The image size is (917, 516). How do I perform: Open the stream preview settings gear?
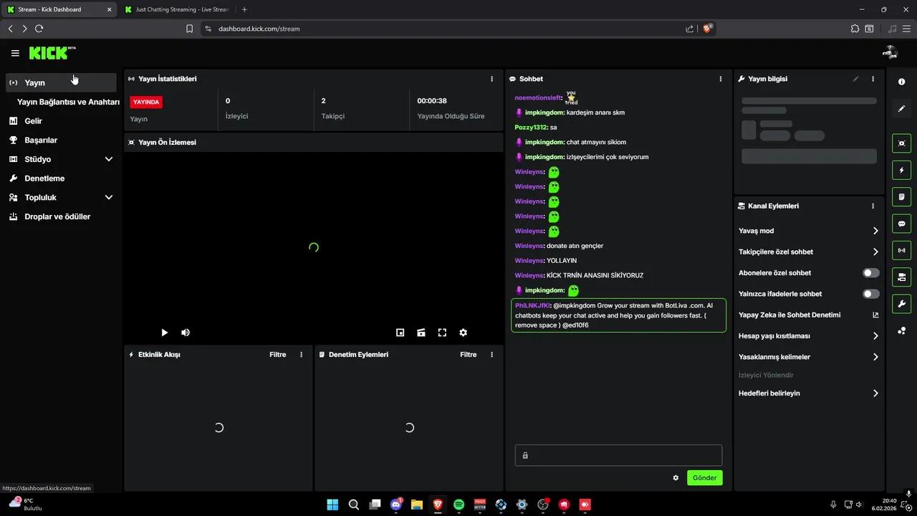463,333
